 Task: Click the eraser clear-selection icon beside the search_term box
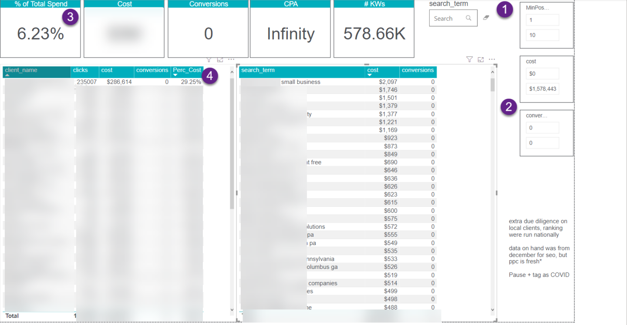[x=486, y=18]
